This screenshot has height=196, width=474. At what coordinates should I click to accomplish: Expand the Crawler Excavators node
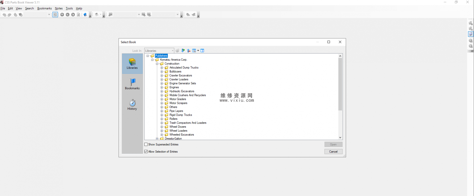tap(162, 76)
